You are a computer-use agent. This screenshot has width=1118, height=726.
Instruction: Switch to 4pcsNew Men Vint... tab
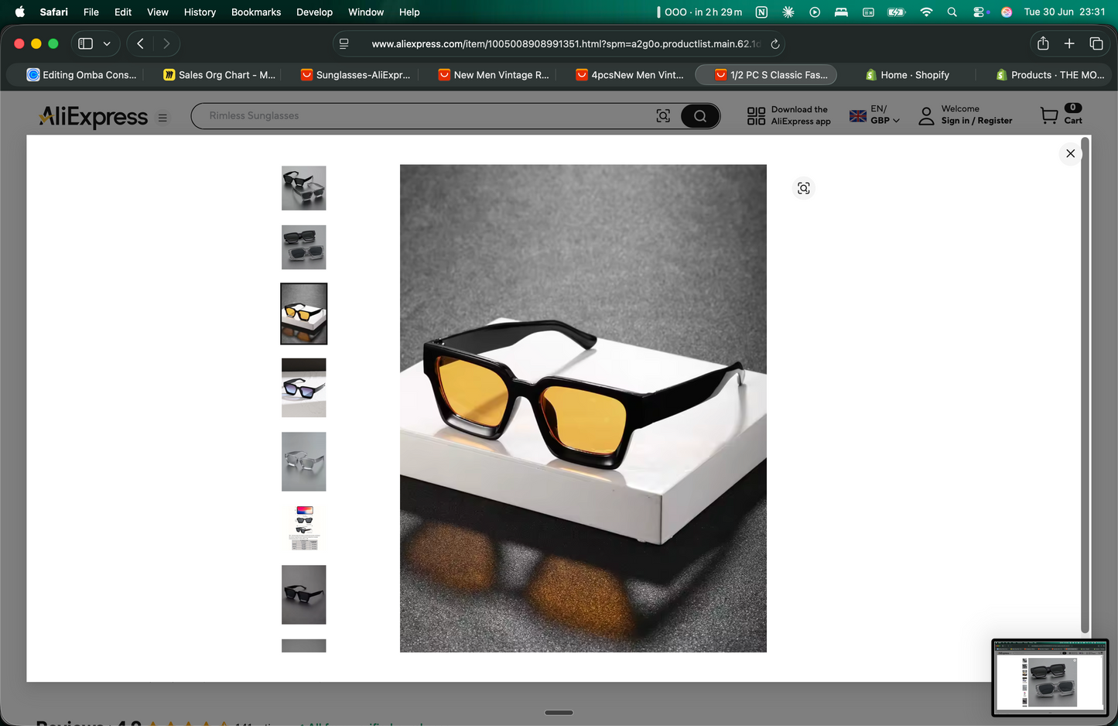pos(630,75)
